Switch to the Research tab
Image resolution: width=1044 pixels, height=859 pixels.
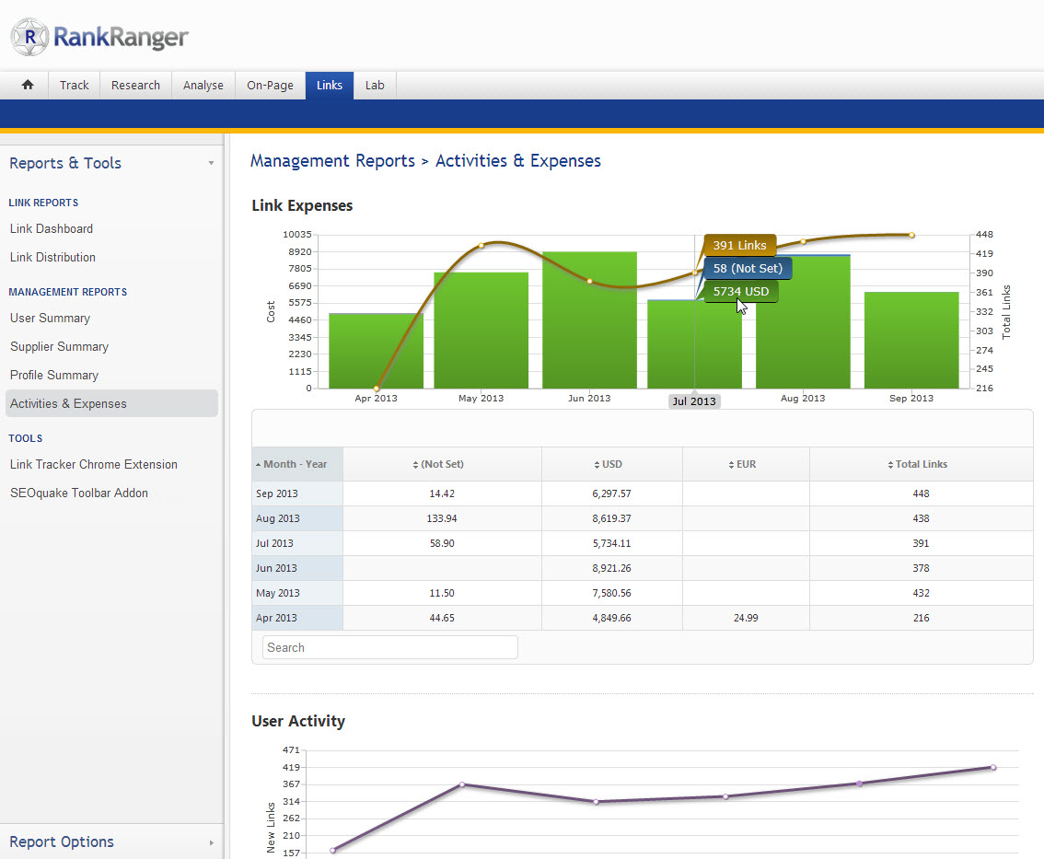(x=135, y=85)
